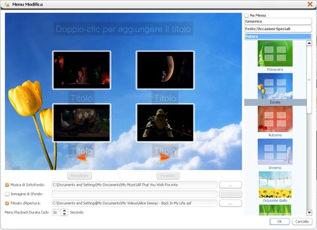The width and height of the screenshot is (317, 230).
Task: Click the orange left arrow in preview
Action: tap(82, 157)
